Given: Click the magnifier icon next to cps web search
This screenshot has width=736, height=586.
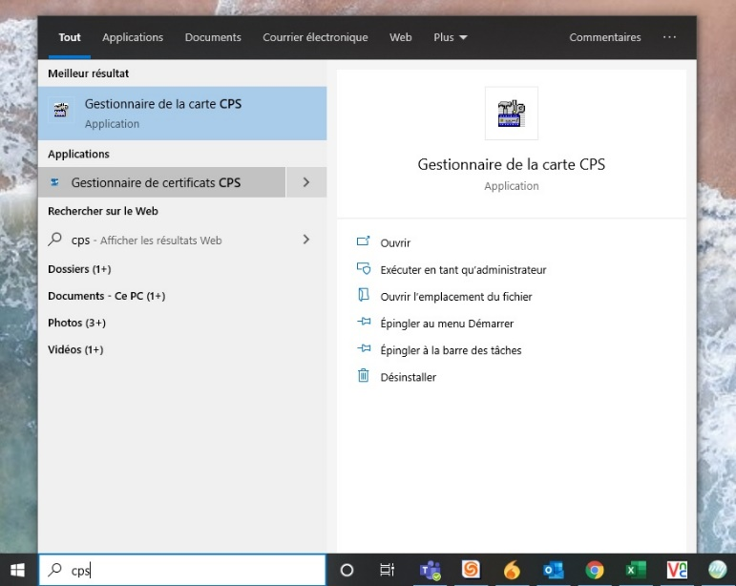Looking at the screenshot, I should [55, 240].
